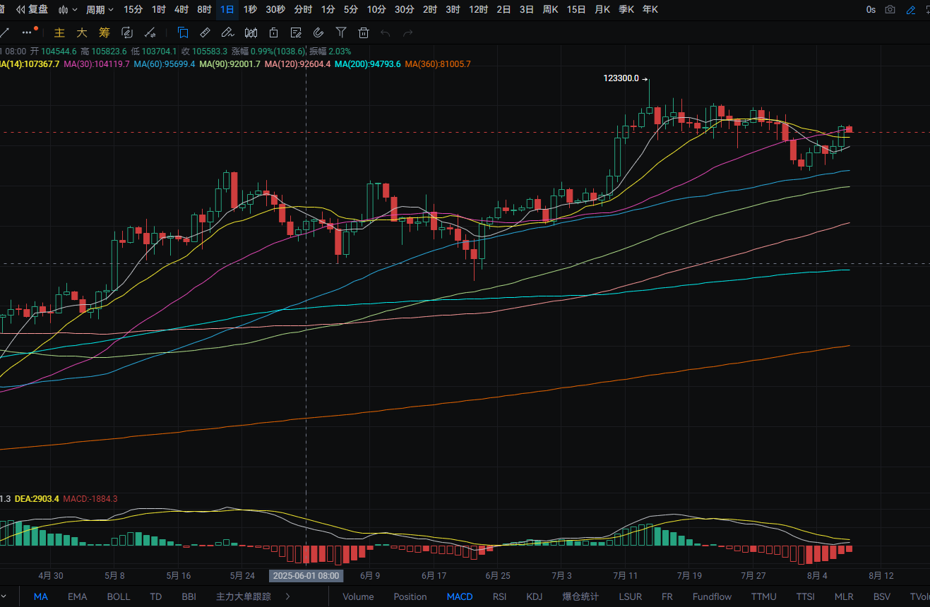Toggle the blue pencil drawing mode
Viewport: 930px width, 607px height.
point(911,10)
